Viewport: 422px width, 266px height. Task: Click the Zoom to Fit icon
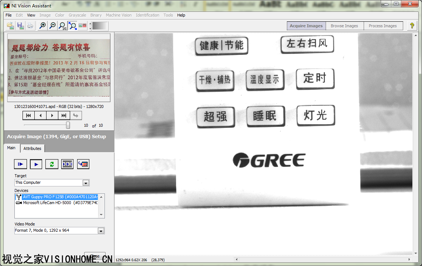[x=72, y=26]
